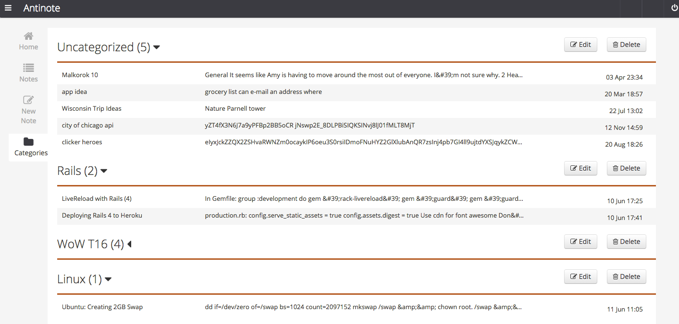679x324 pixels.
Task: Delete the WoW T16 category
Action: pyautogui.click(x=627, y=242)
